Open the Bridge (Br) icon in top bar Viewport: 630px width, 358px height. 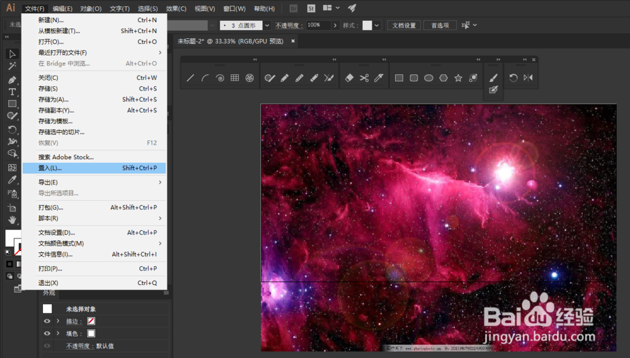pos(294,8)
